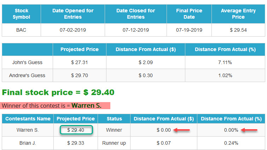267x150 pixels.
Task: Click the red arrow beside 0.00%
Action: tap(249, 130)
